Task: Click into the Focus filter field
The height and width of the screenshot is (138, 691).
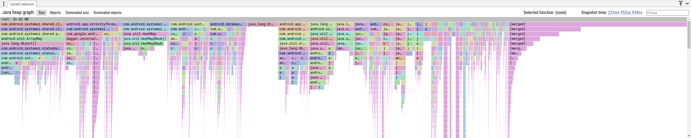Action: pos(667,13)
